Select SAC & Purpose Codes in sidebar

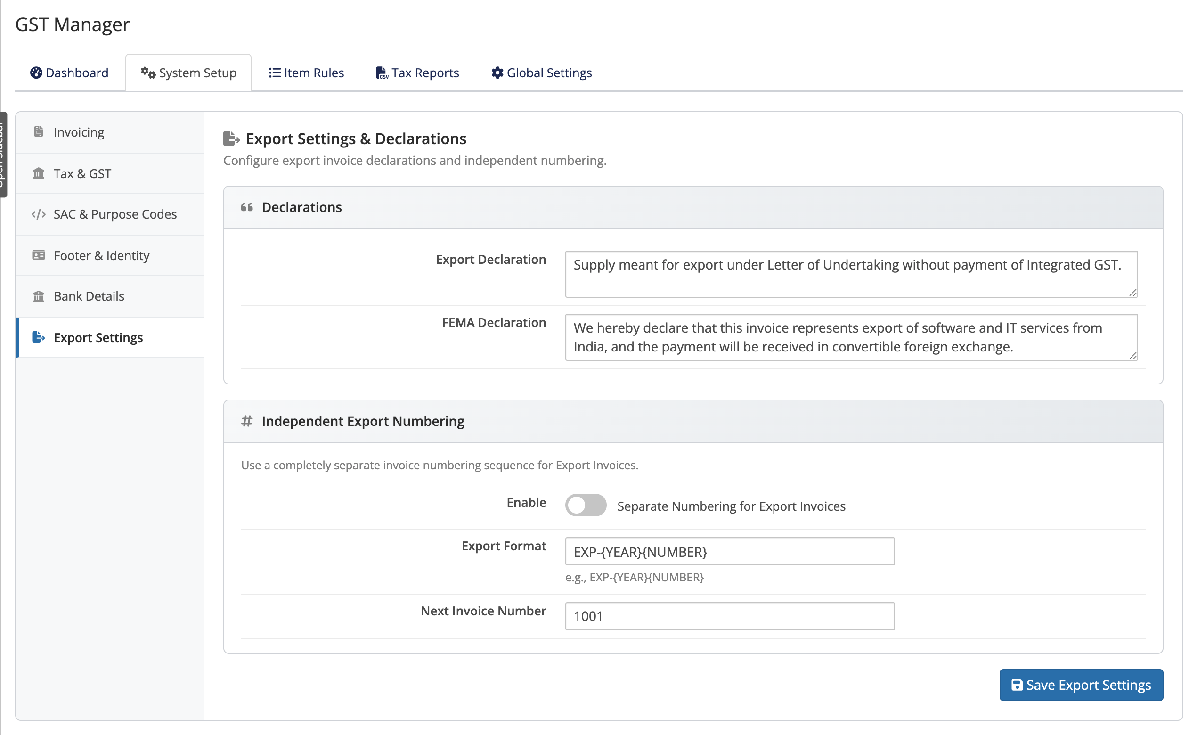[110, 214]
